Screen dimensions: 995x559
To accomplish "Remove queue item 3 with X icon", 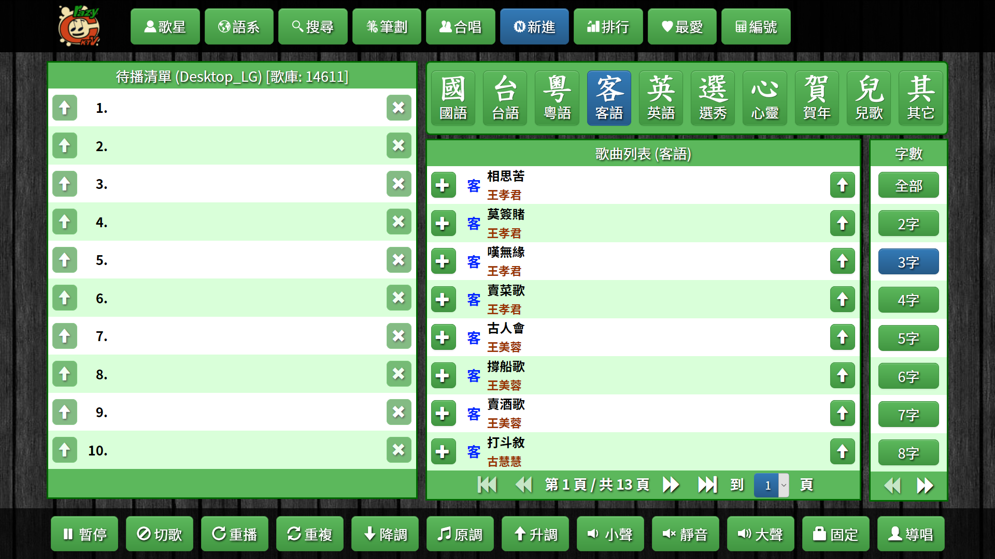I will click(x=399, y=184).
